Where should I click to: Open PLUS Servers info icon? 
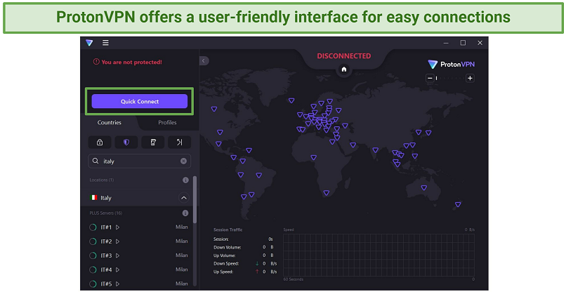185,213
